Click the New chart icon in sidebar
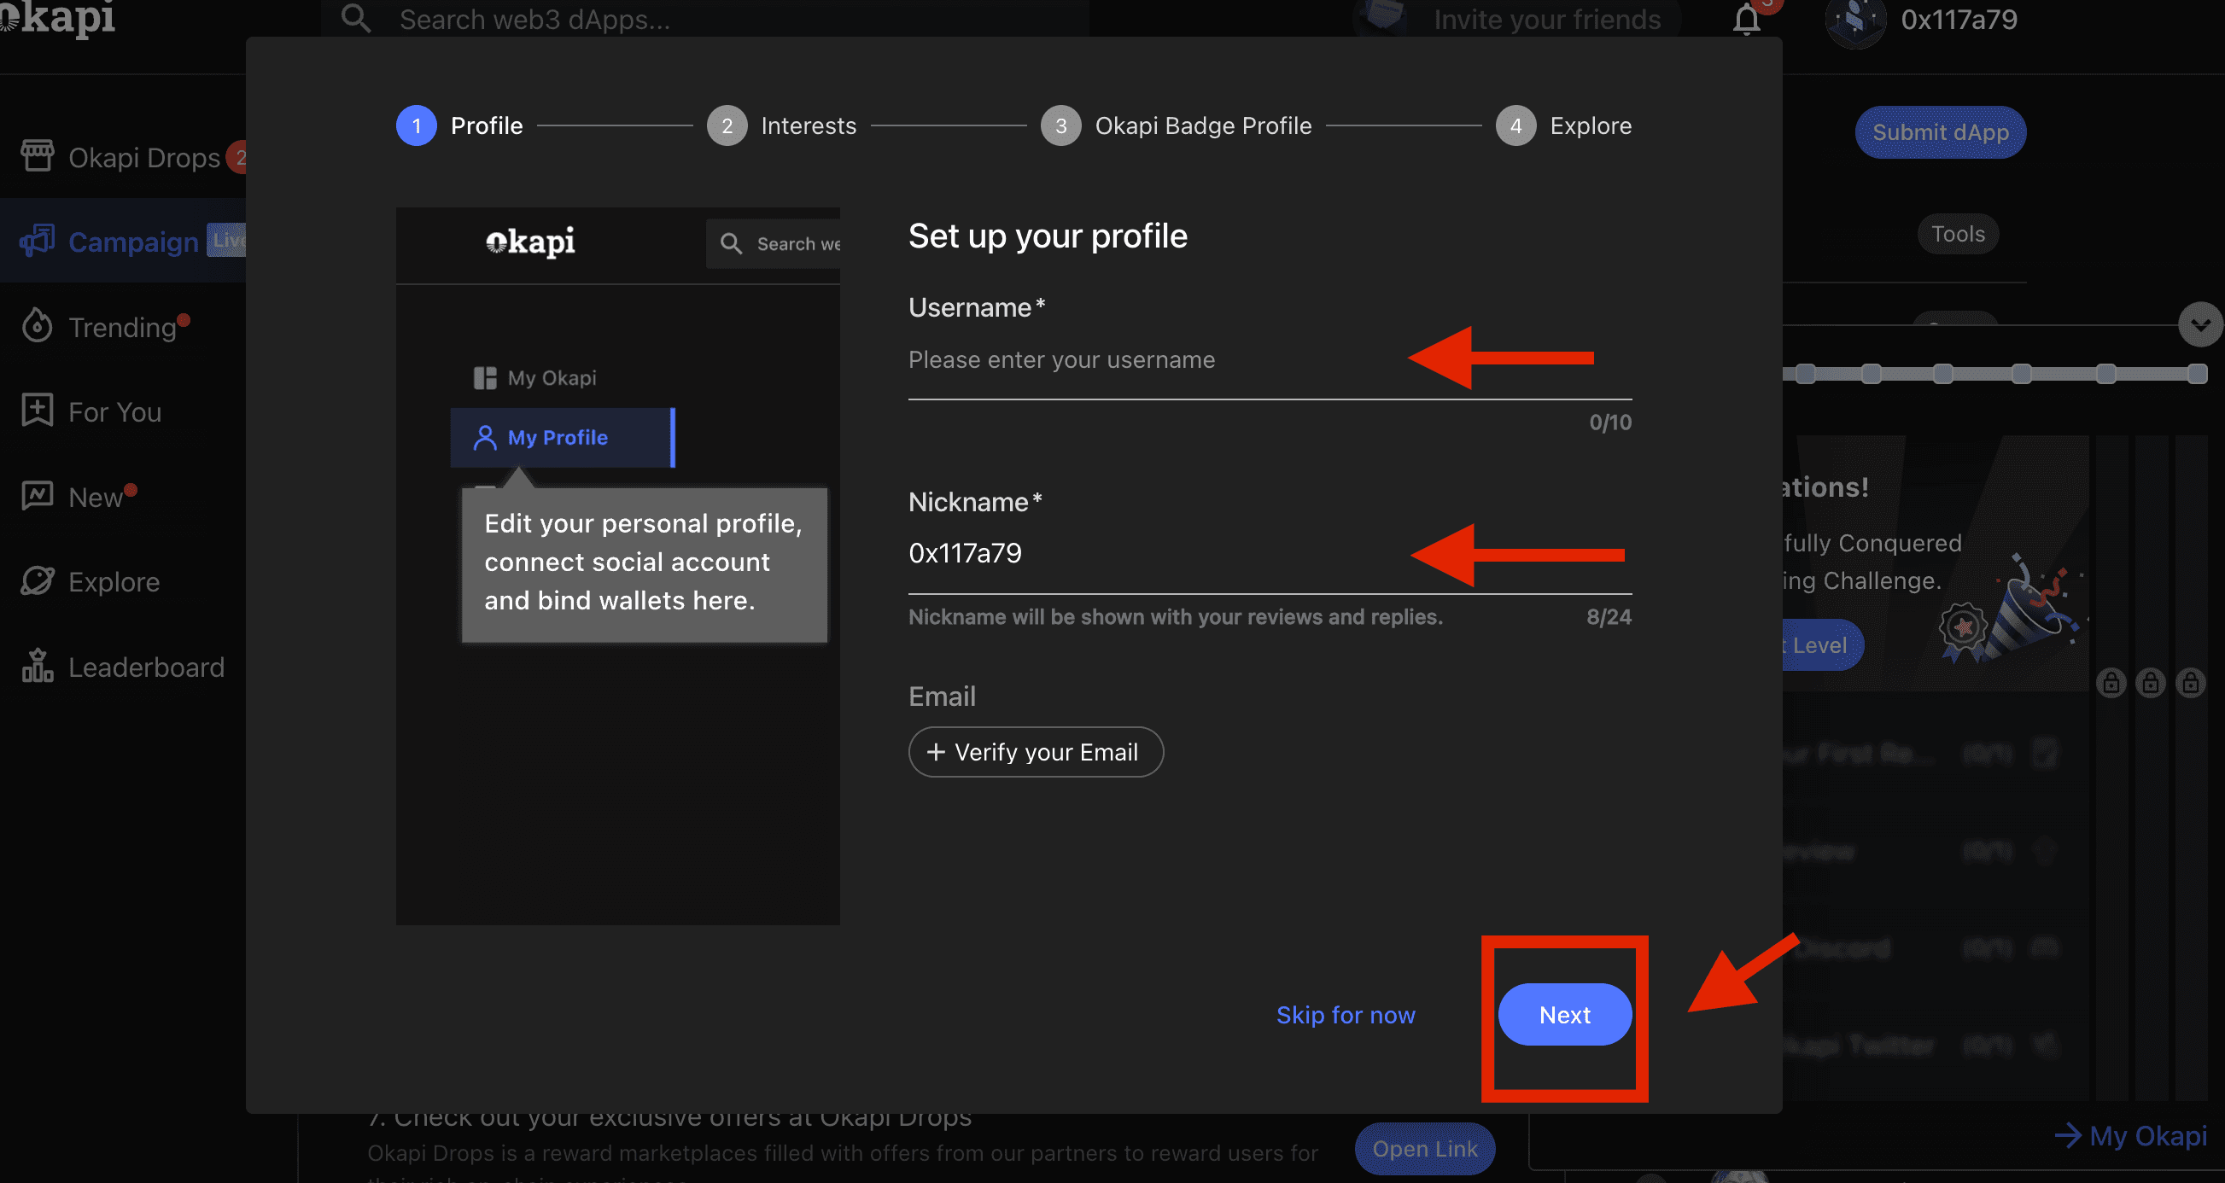This screenshot has height=1183, width=2225. pos(38,495)
